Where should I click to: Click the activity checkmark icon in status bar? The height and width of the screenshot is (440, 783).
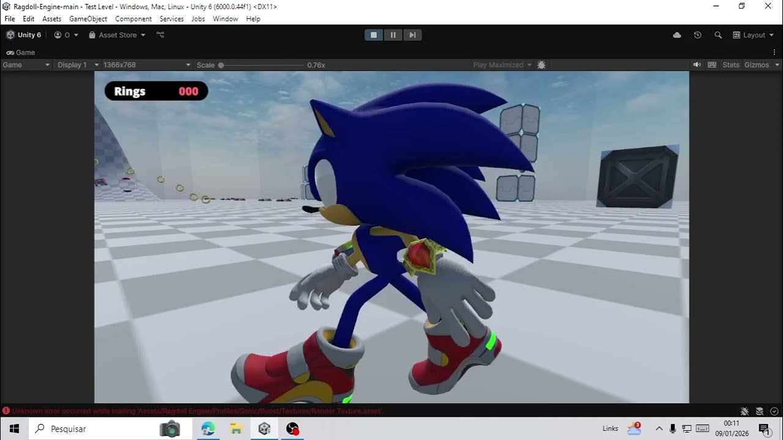pos(774,411)
